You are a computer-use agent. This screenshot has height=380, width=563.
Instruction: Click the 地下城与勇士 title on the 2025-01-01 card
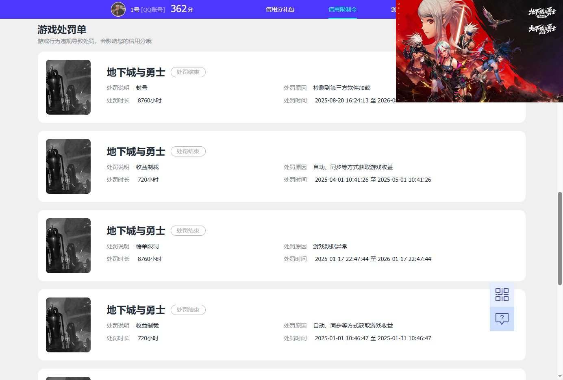point(136,310)
